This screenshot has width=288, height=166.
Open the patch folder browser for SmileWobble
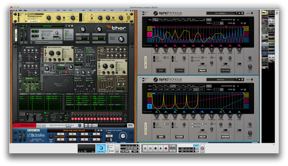pos(239,13)
